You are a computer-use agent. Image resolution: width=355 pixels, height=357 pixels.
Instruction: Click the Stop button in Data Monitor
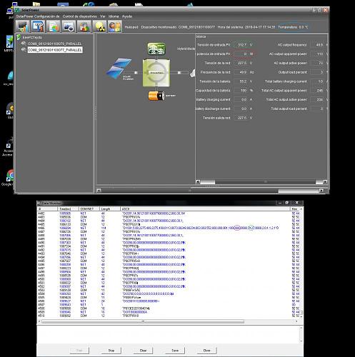click(111, 351)
